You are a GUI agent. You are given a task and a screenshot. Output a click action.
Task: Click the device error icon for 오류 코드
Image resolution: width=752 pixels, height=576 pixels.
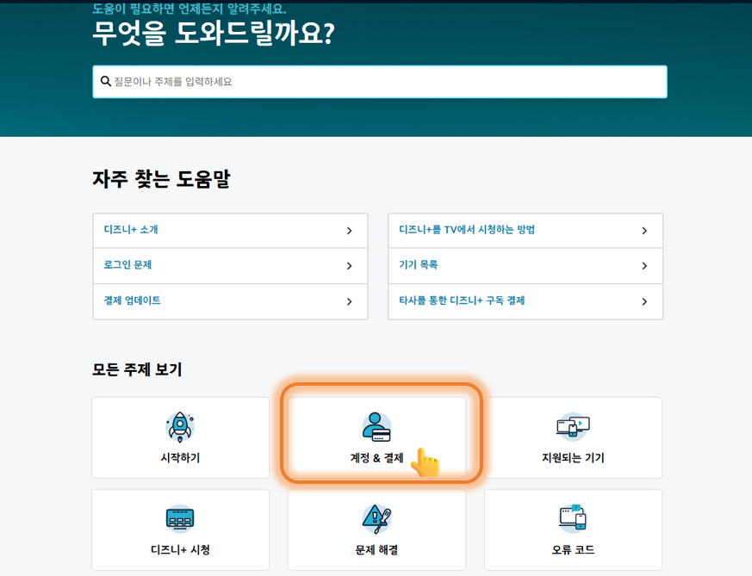pos(573,518)
